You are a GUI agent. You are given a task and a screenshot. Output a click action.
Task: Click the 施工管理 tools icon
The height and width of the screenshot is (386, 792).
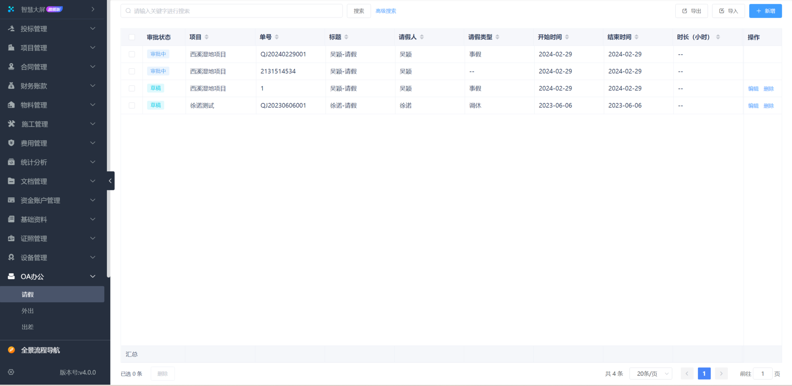pyautogui.click(x=12, y=124)
